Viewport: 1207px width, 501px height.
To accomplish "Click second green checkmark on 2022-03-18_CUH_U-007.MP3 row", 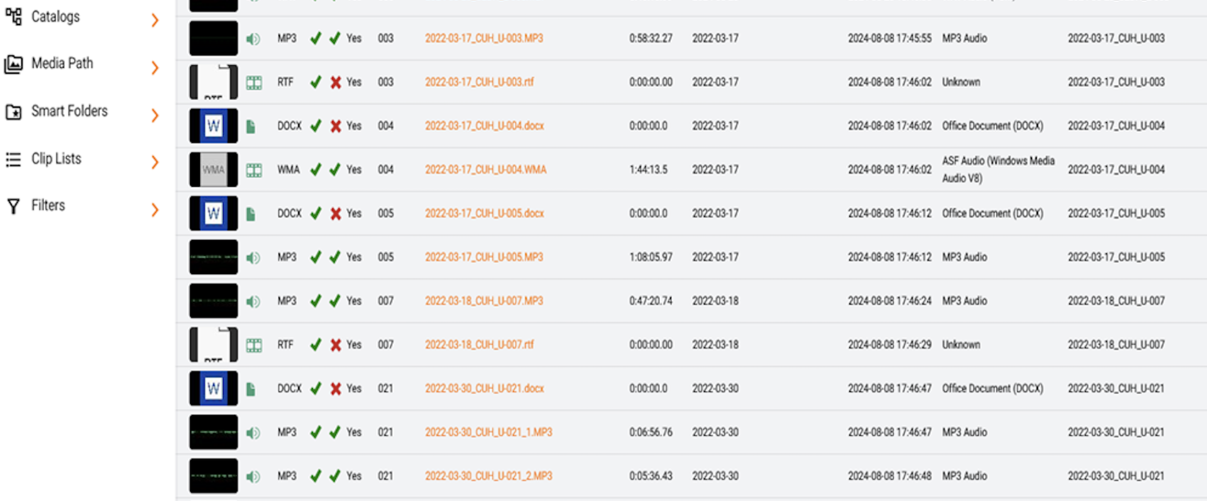I will click(335, 301).
